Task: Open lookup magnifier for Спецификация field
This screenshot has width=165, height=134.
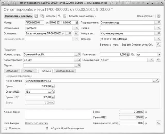Action: pos(152,60)
